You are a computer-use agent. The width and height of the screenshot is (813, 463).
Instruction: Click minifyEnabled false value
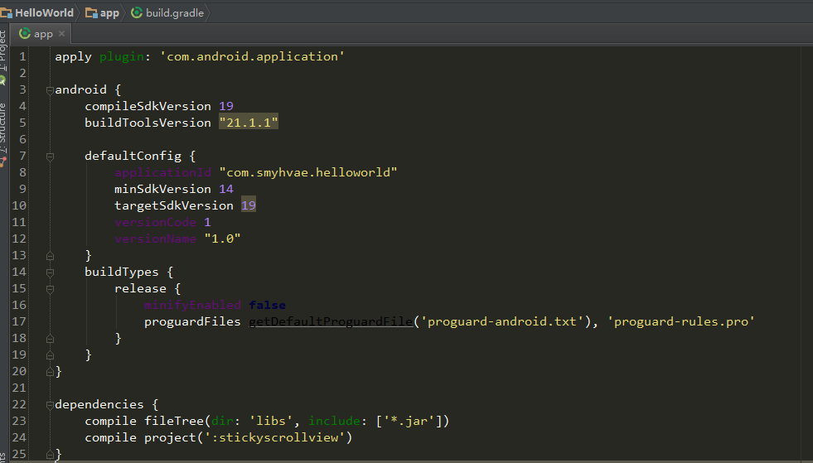point(267,306)
